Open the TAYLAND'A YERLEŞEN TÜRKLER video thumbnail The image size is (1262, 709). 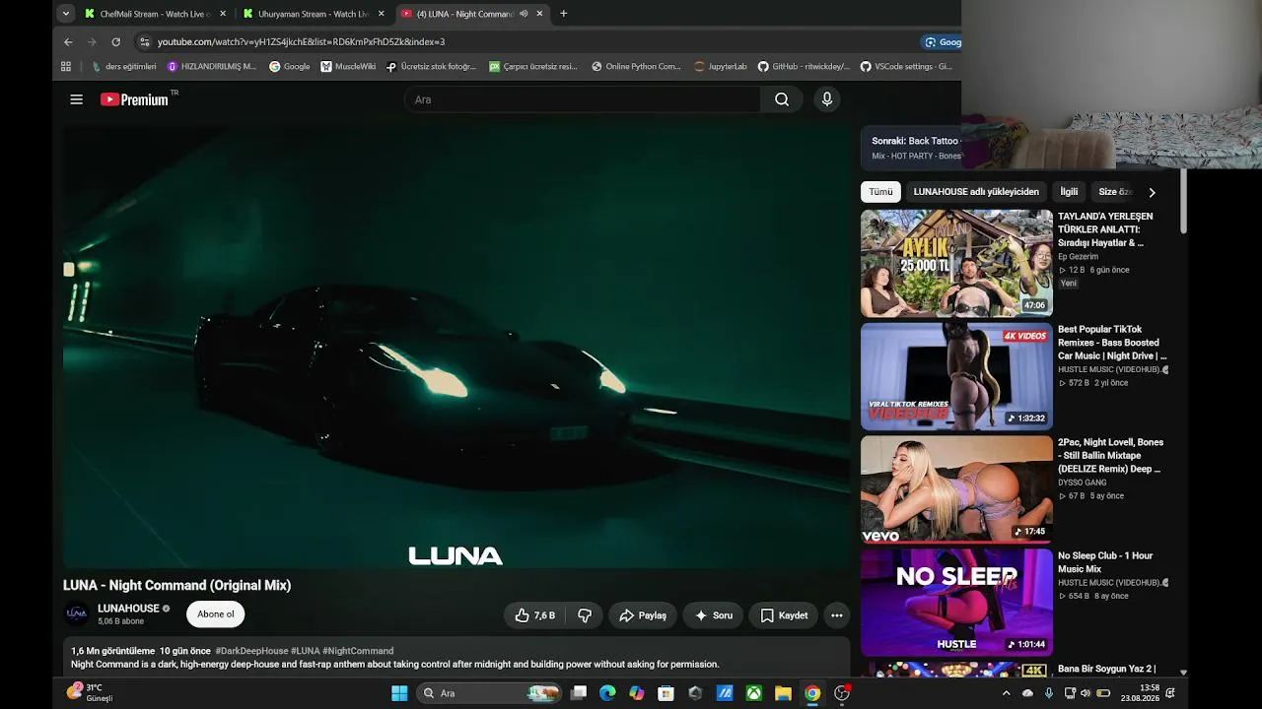coord(956,263)
